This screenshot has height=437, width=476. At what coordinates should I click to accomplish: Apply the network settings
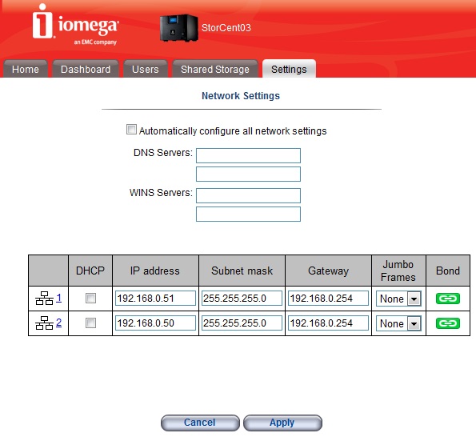tap(282, 423)
